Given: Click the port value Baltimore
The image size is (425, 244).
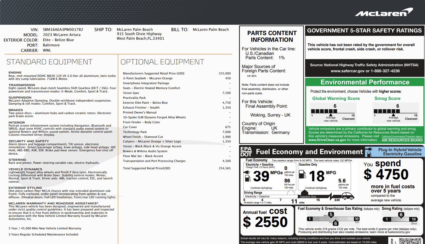Looking at the screenshot, I should [x=51, y=45].
